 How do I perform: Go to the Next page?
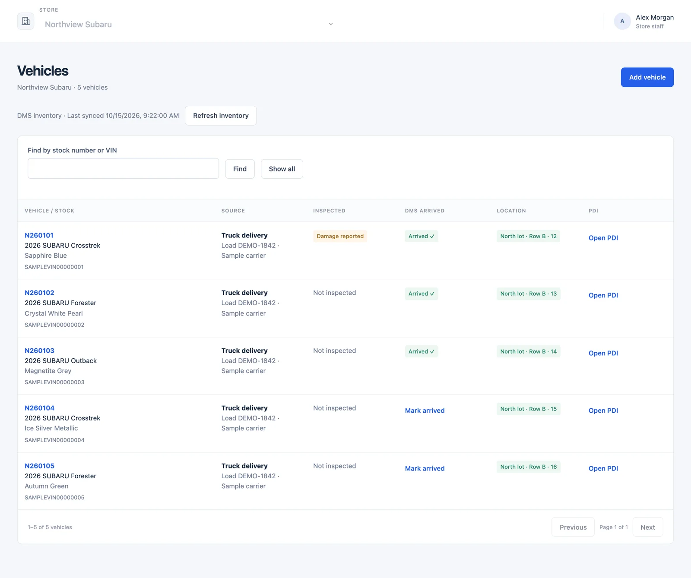click(647, 527)
